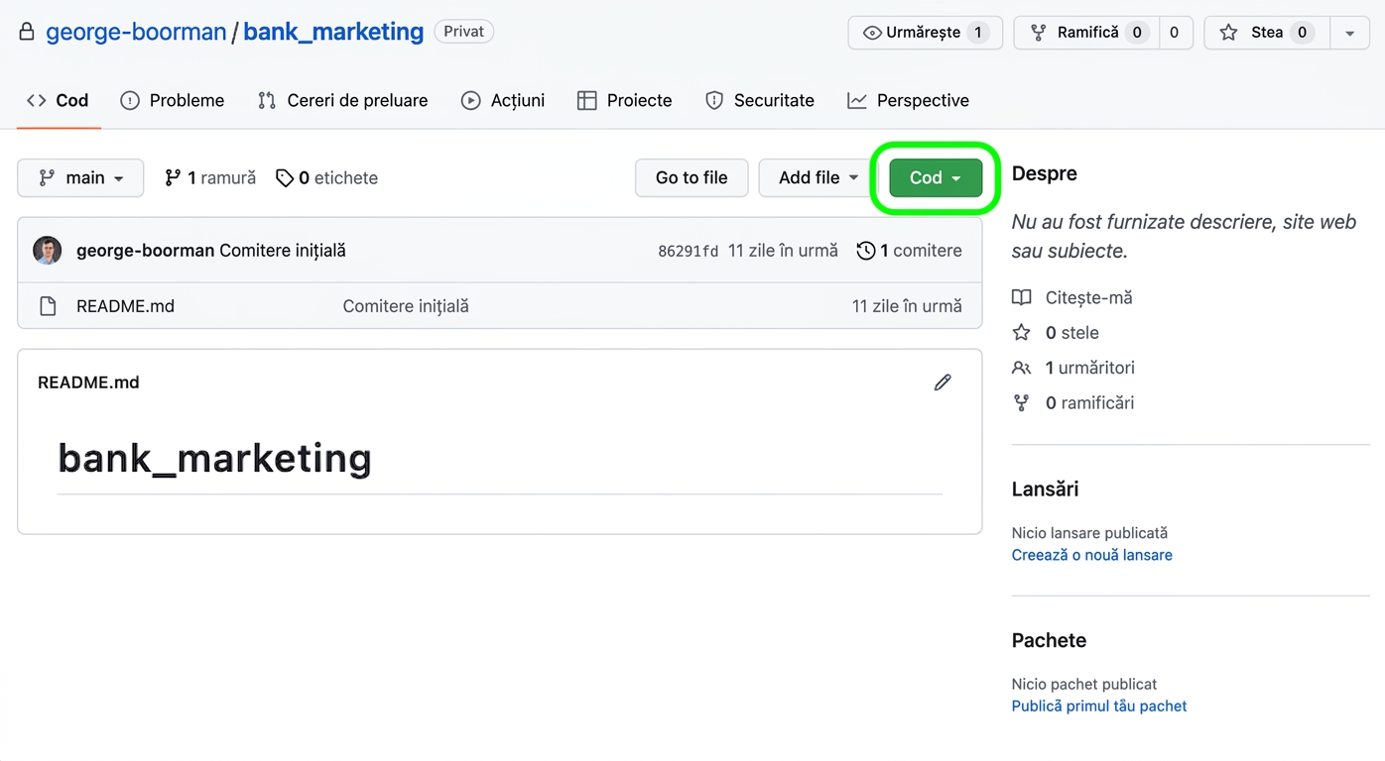Click the table icon on Proiecte tab
This screenshot has width=1385, height=761.
(x=587, y=100)
